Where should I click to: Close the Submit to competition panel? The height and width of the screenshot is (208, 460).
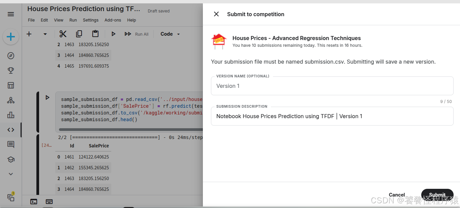216,14
